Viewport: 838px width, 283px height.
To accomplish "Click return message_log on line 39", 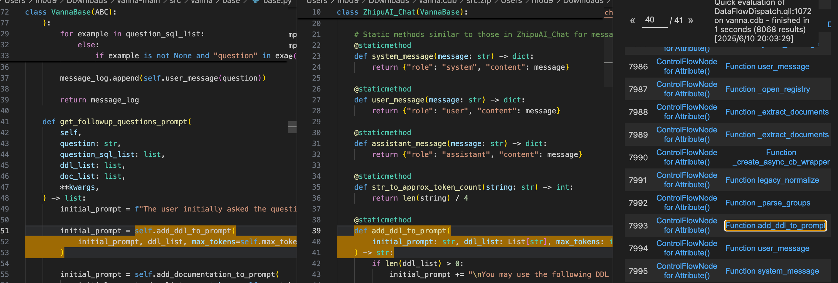I will 99,100.
